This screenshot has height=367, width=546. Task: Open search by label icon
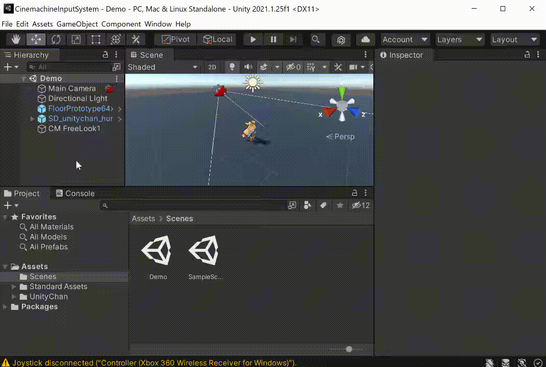pos(323,205)
